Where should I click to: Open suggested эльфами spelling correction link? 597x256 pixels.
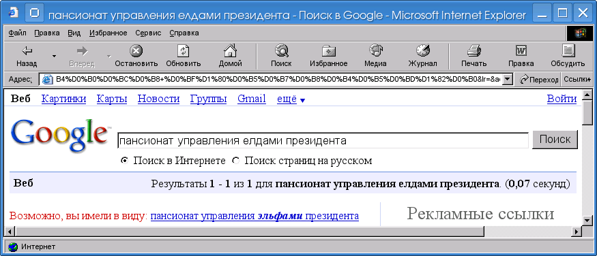[254, 216]
